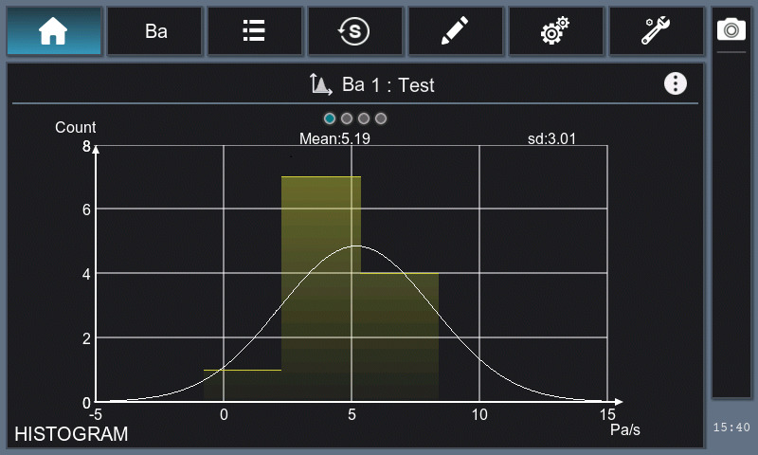Open the three-dot options menu
Screen dimensions: 758x455
[676, 83]
